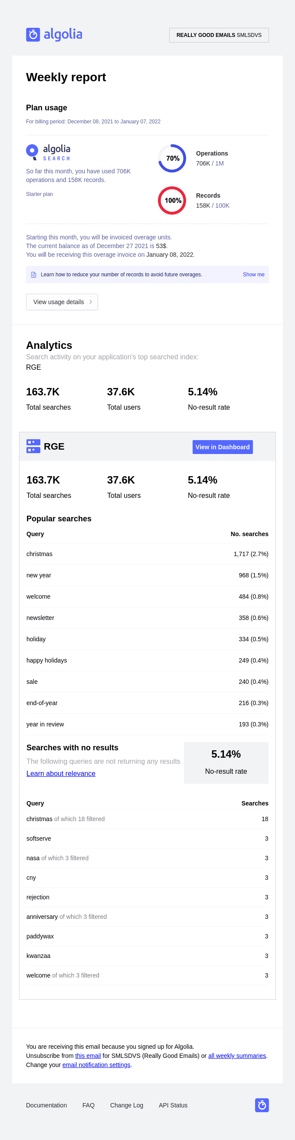
Task: Click the 'christmas' popular search row
Action: pyautogui.click(x=147, y=554)
